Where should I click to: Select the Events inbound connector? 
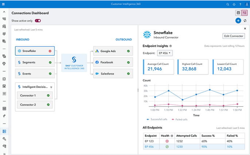point(35,73)
